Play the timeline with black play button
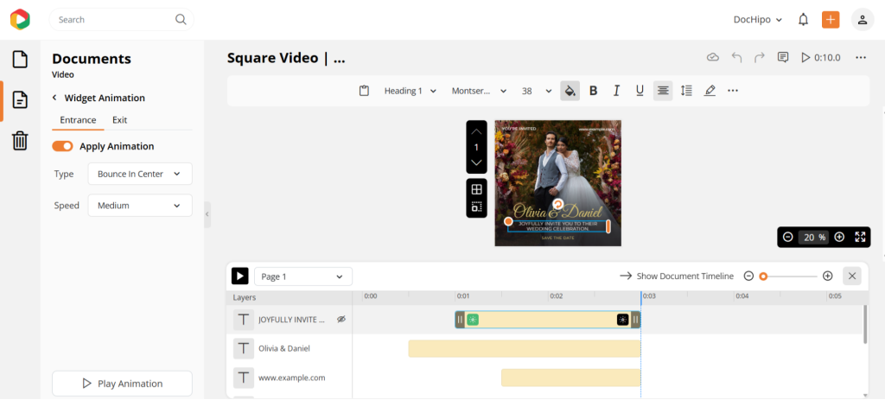The height and width of the screenshot is (400, 885). (x=240, y=276)
